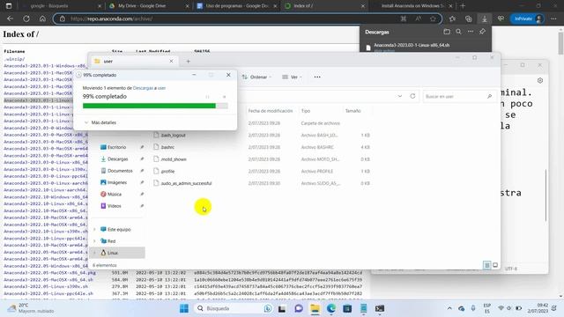Switch to Install Anaconda on Windows tab

(x=412, y=6)
